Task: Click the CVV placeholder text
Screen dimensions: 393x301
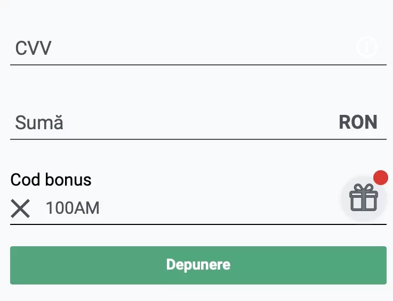Action: point(34,48)
